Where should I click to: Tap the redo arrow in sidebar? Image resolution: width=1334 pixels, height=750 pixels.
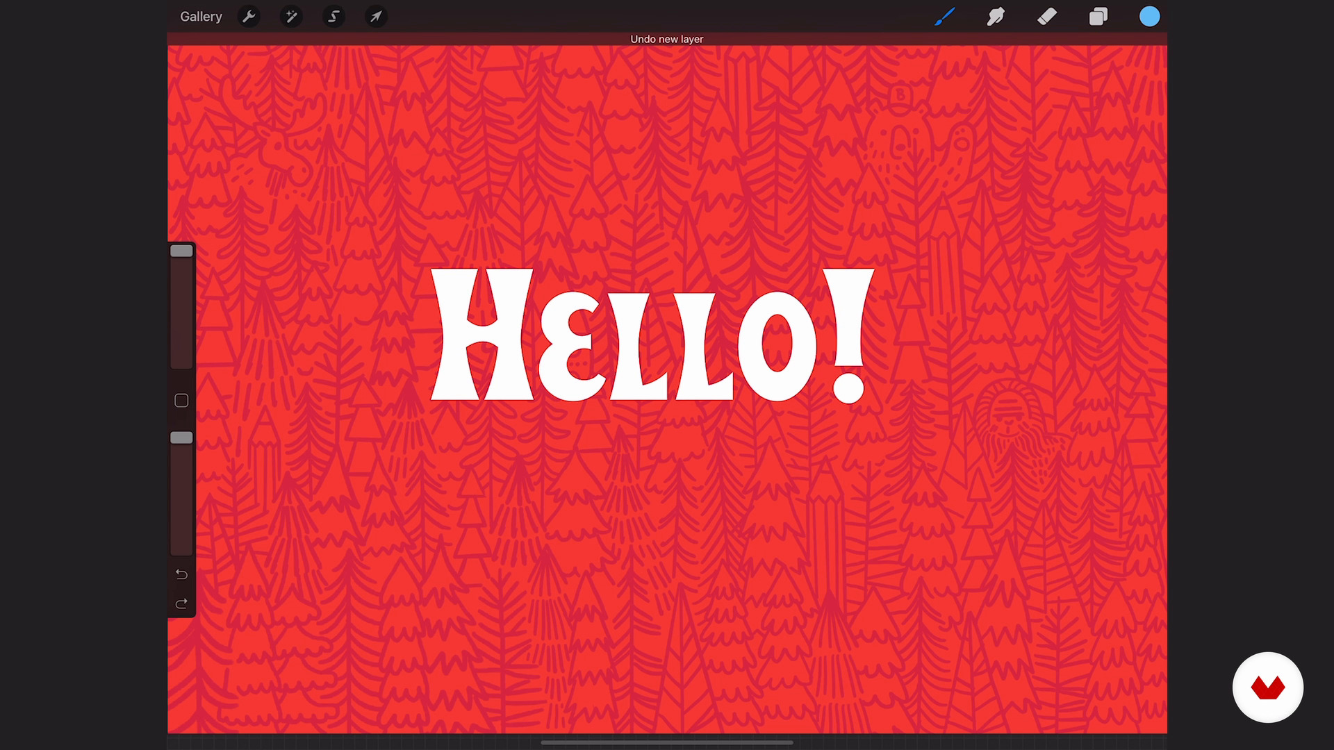pyautogui.click(x=181, y=603)
